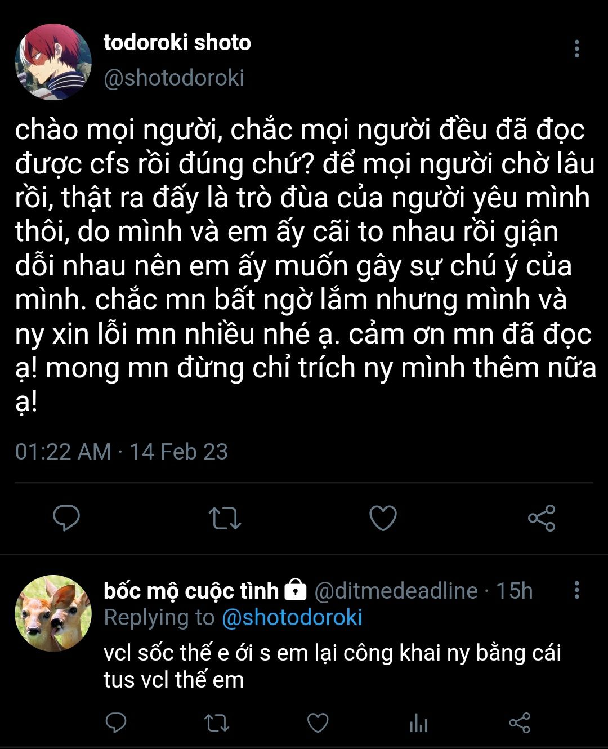Click the gray @shotodoroki handle under the name
The width and height of the screenshot is (608, 749).
click(x=174, y=78)
